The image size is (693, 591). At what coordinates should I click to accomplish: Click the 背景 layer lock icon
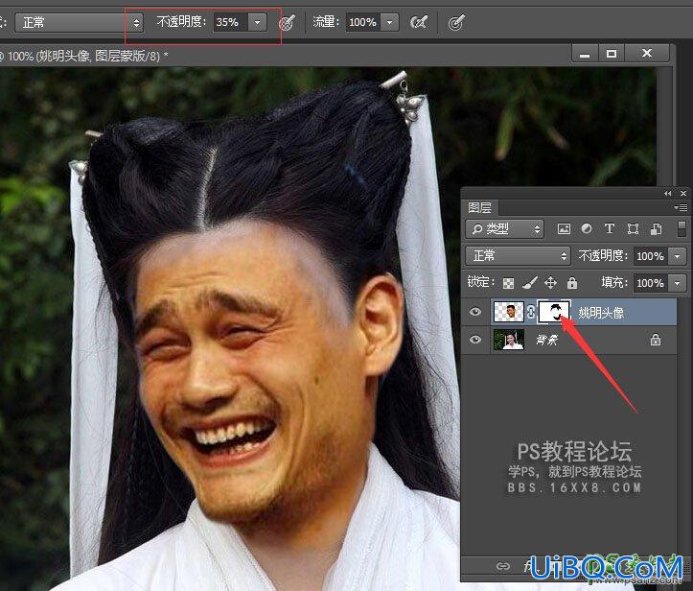point(656,340)
